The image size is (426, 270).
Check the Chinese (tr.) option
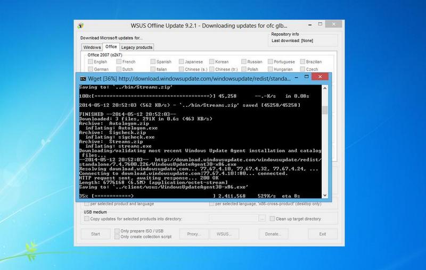coord(211,69)
